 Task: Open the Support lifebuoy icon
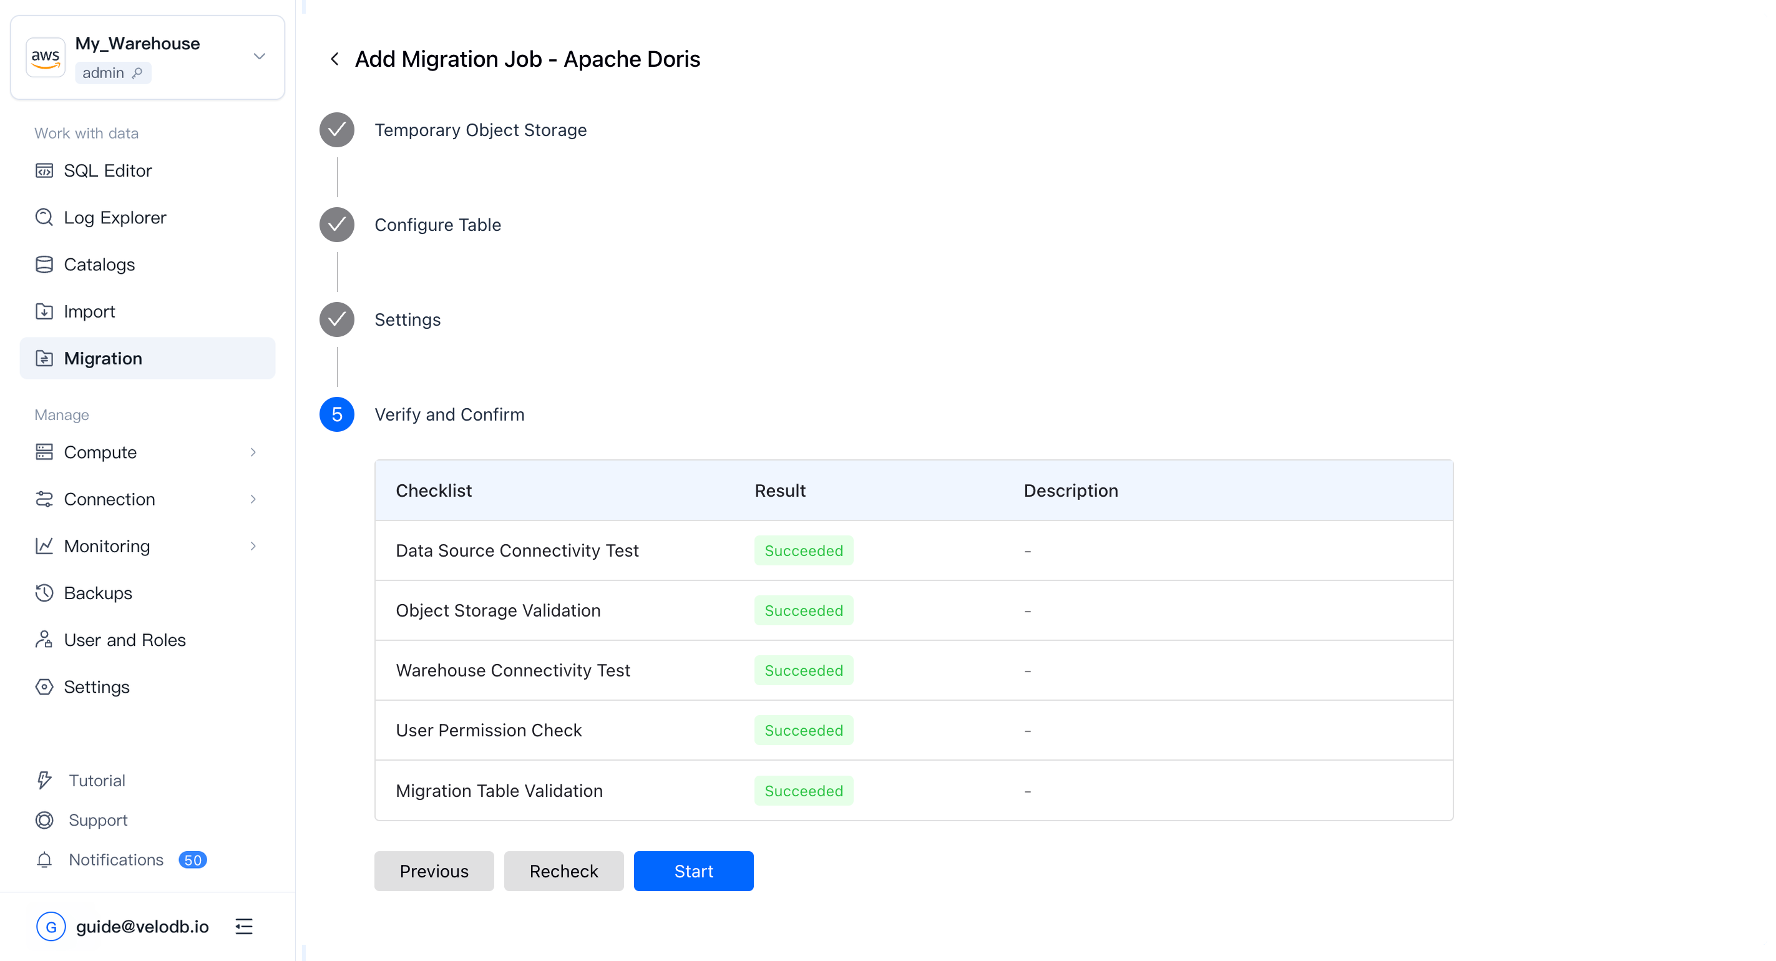click(x=44, y=820)
